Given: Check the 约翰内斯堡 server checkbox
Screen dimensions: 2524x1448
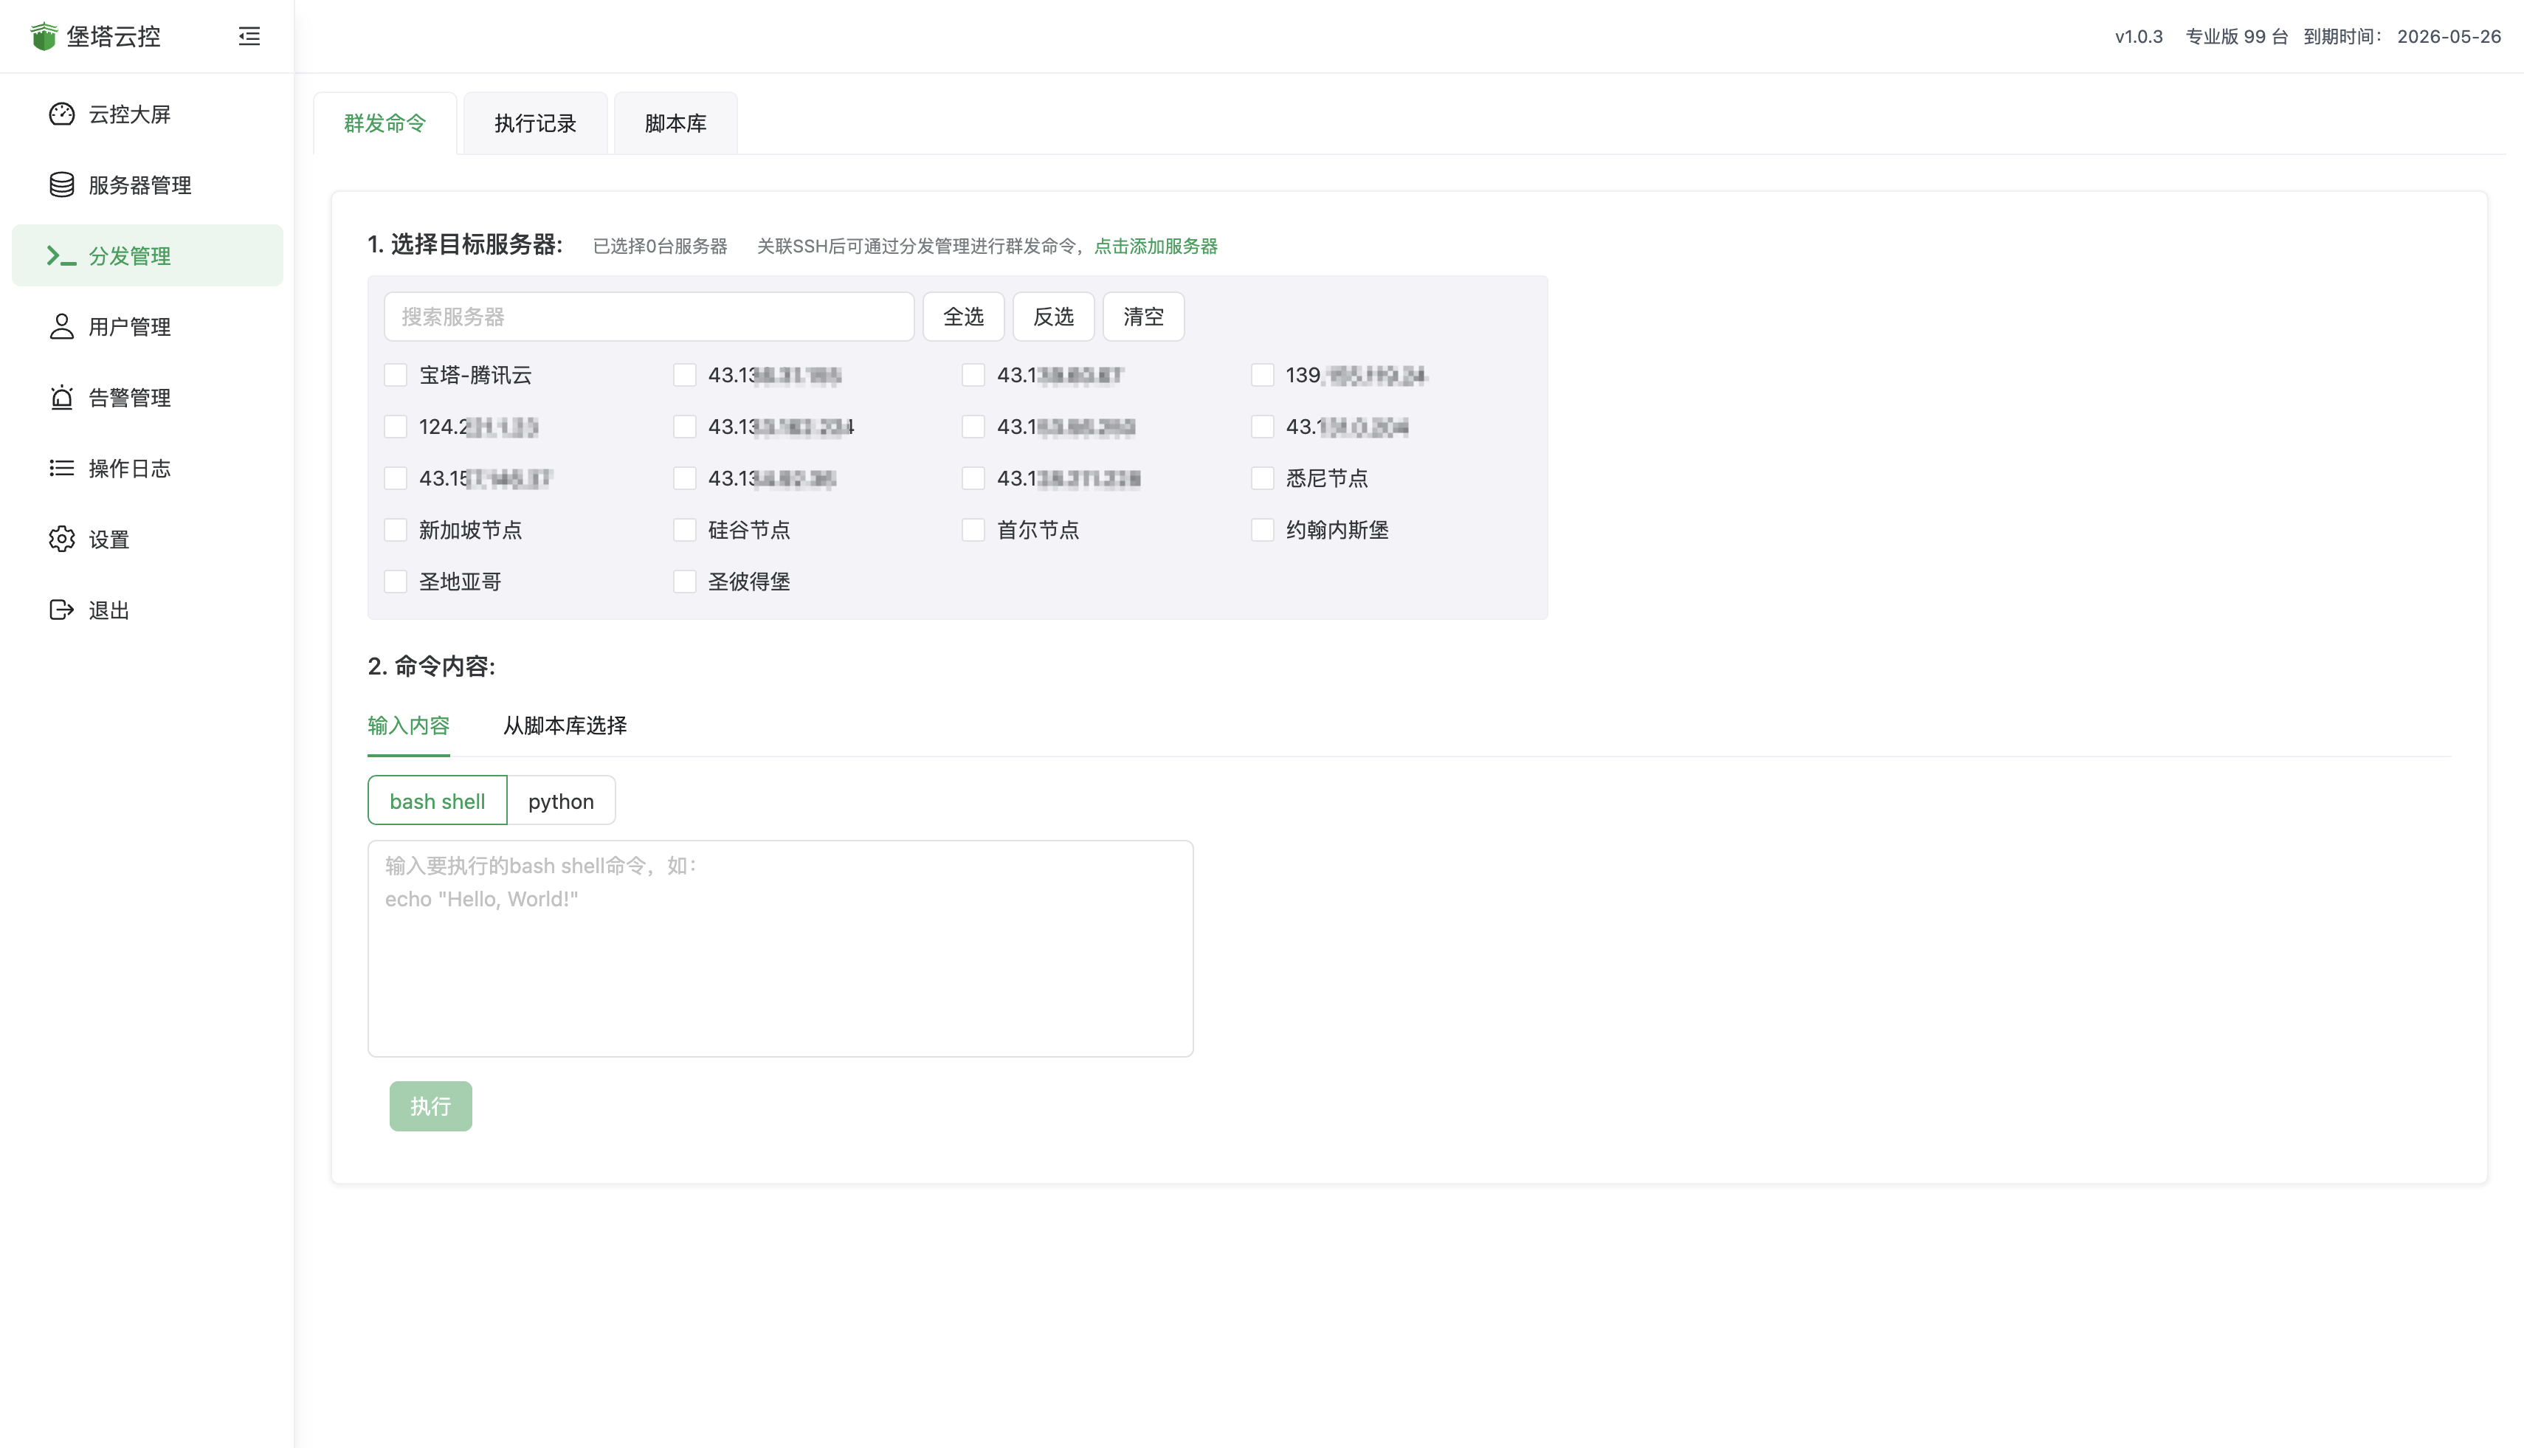Looking at the screenshot, I should tap(1262, 530).
